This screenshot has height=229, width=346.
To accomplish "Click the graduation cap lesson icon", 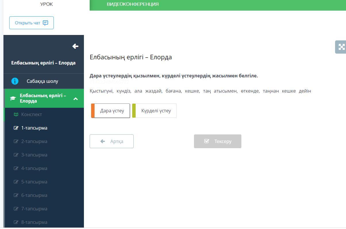I will coord(13,99).
